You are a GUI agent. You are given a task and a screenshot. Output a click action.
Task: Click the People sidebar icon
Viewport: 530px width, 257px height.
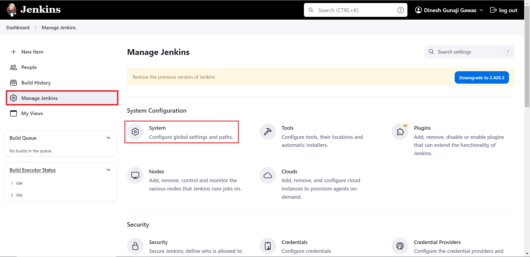13,67
